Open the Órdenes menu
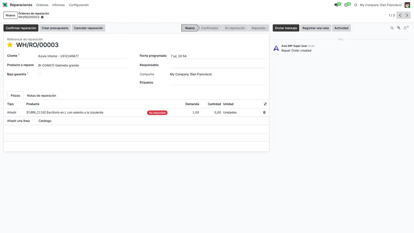The height and width of the screenshot is (233, 414). pos(42,5)
